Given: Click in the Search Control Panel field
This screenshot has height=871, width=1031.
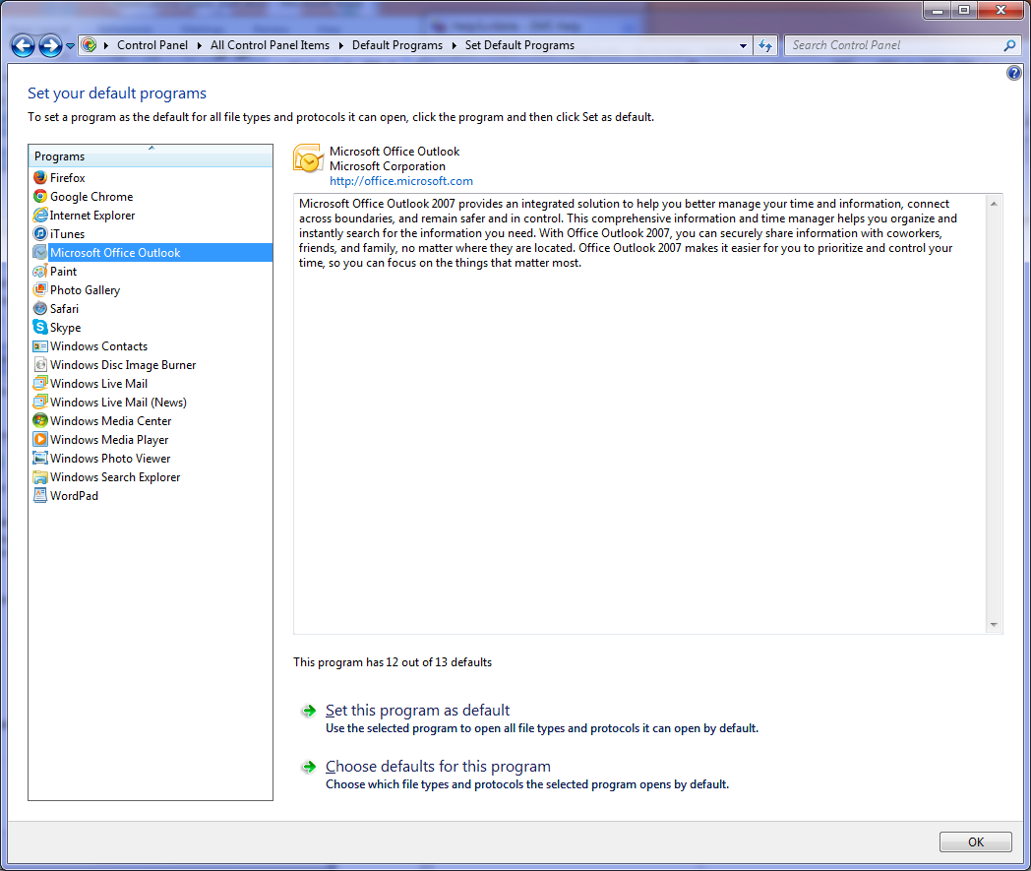Looking at the screenshot, I should point(893,45).
